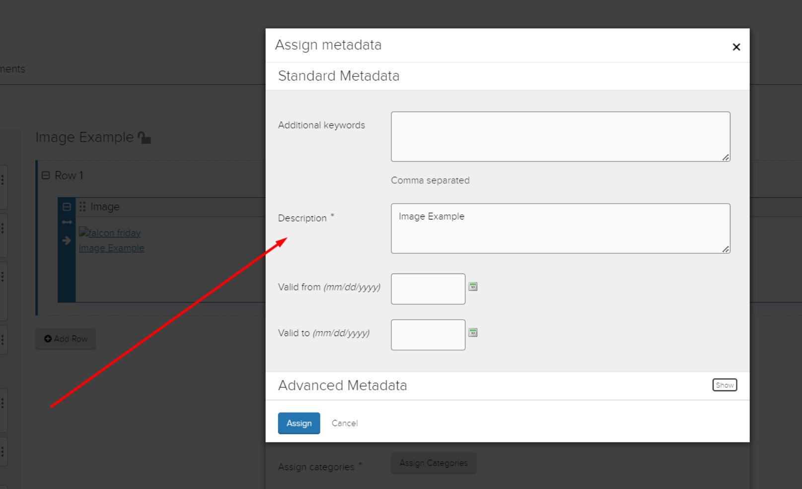Click the Row 1 label

click(x=69, y=175)
